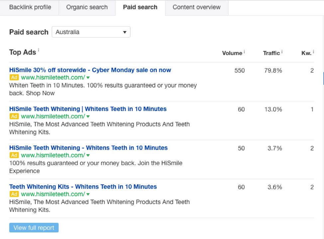Expand URL arrow for HiSmile | Whitens ad
Image resolution: width=324 pixels, height=239 pixels.
[88, 117]
